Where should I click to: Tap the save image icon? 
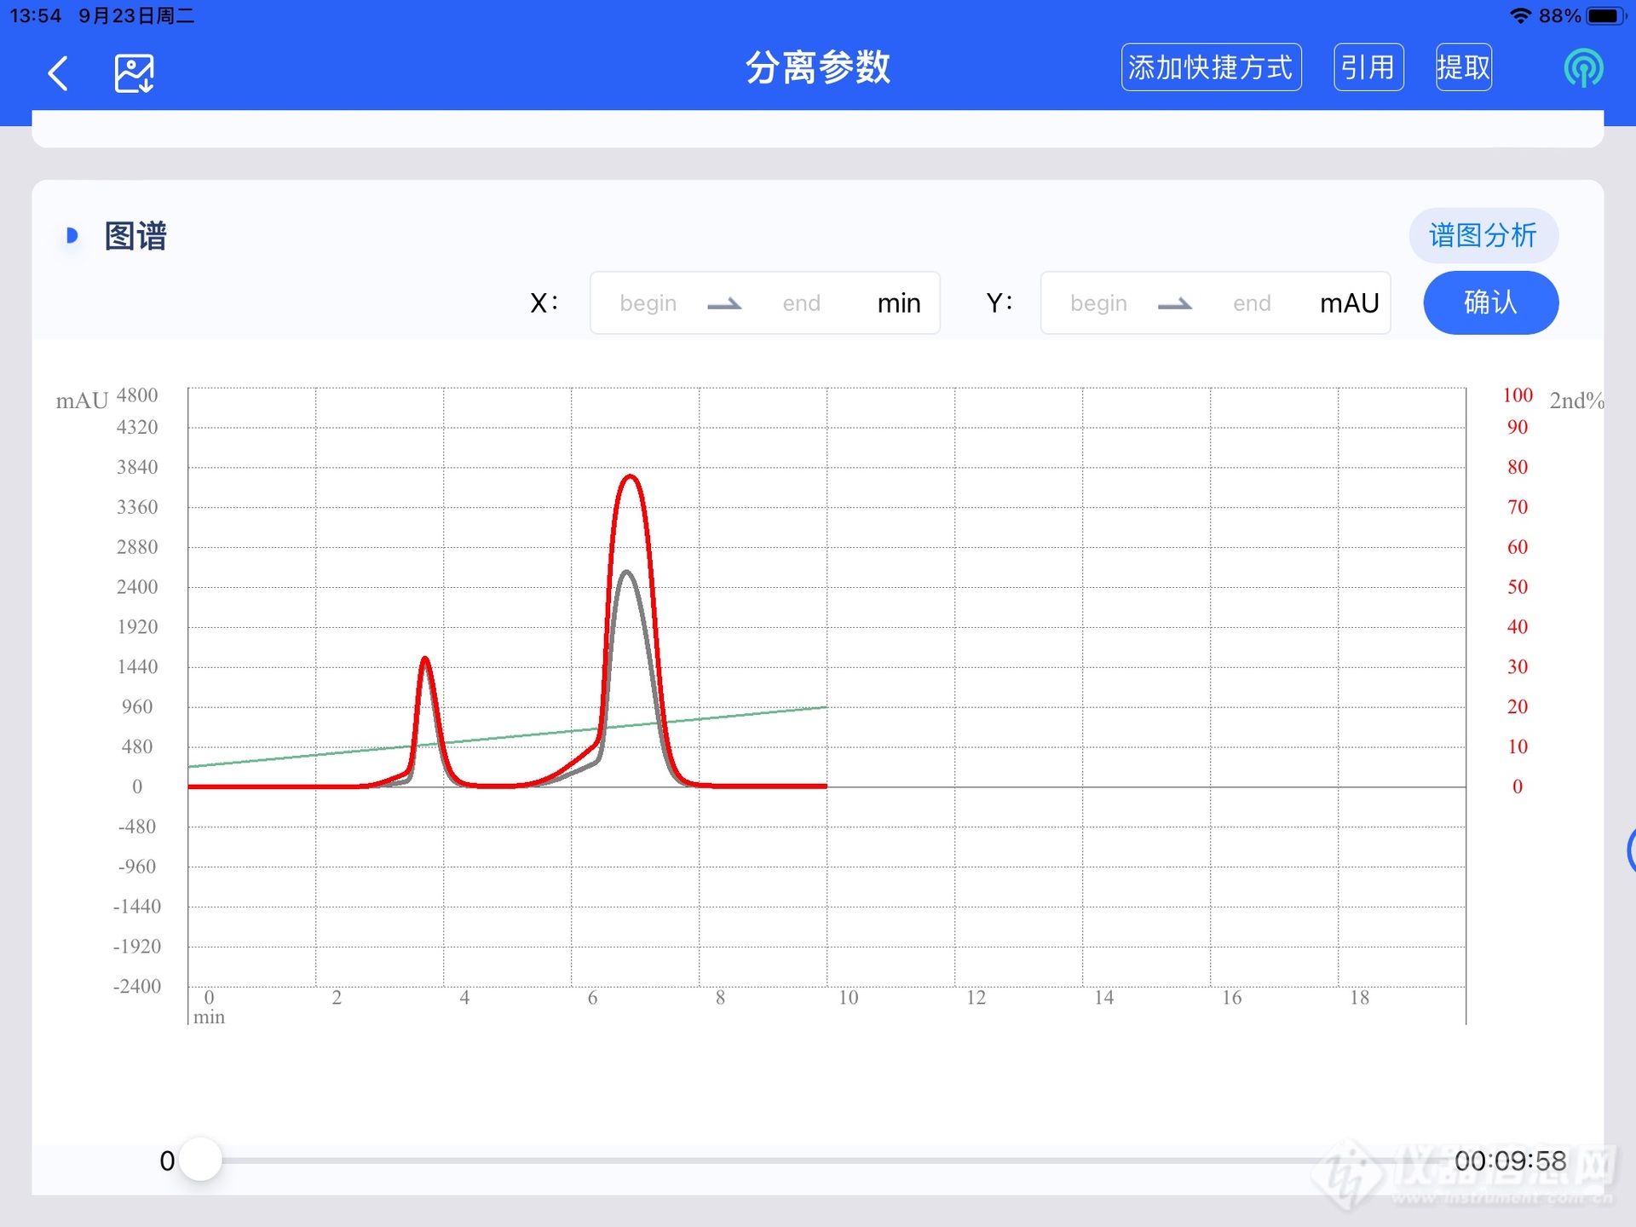tap(135, 73)
